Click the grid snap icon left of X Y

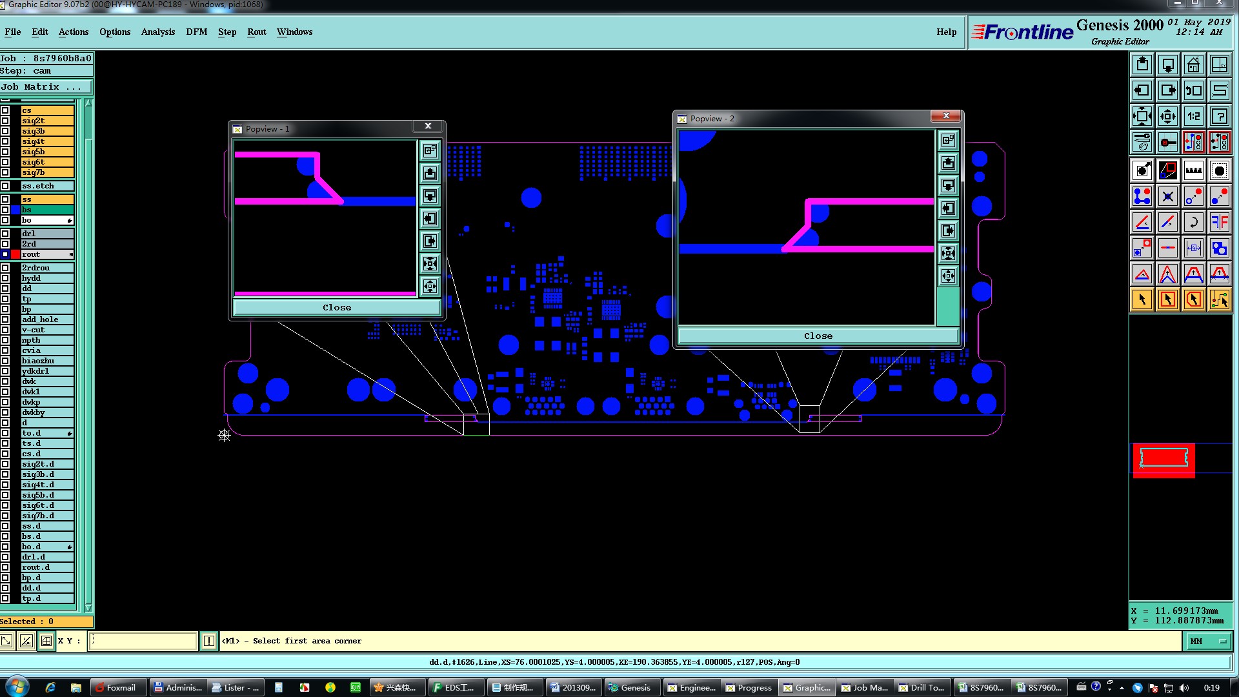46,641
